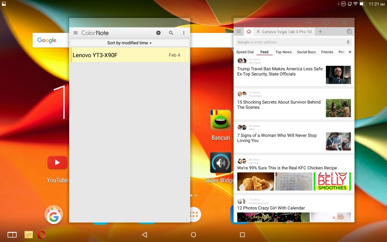Expand Sort by modified time dropdown
Image resolution: width=387 pixels, height=242 pixels.
coord(129,43)
